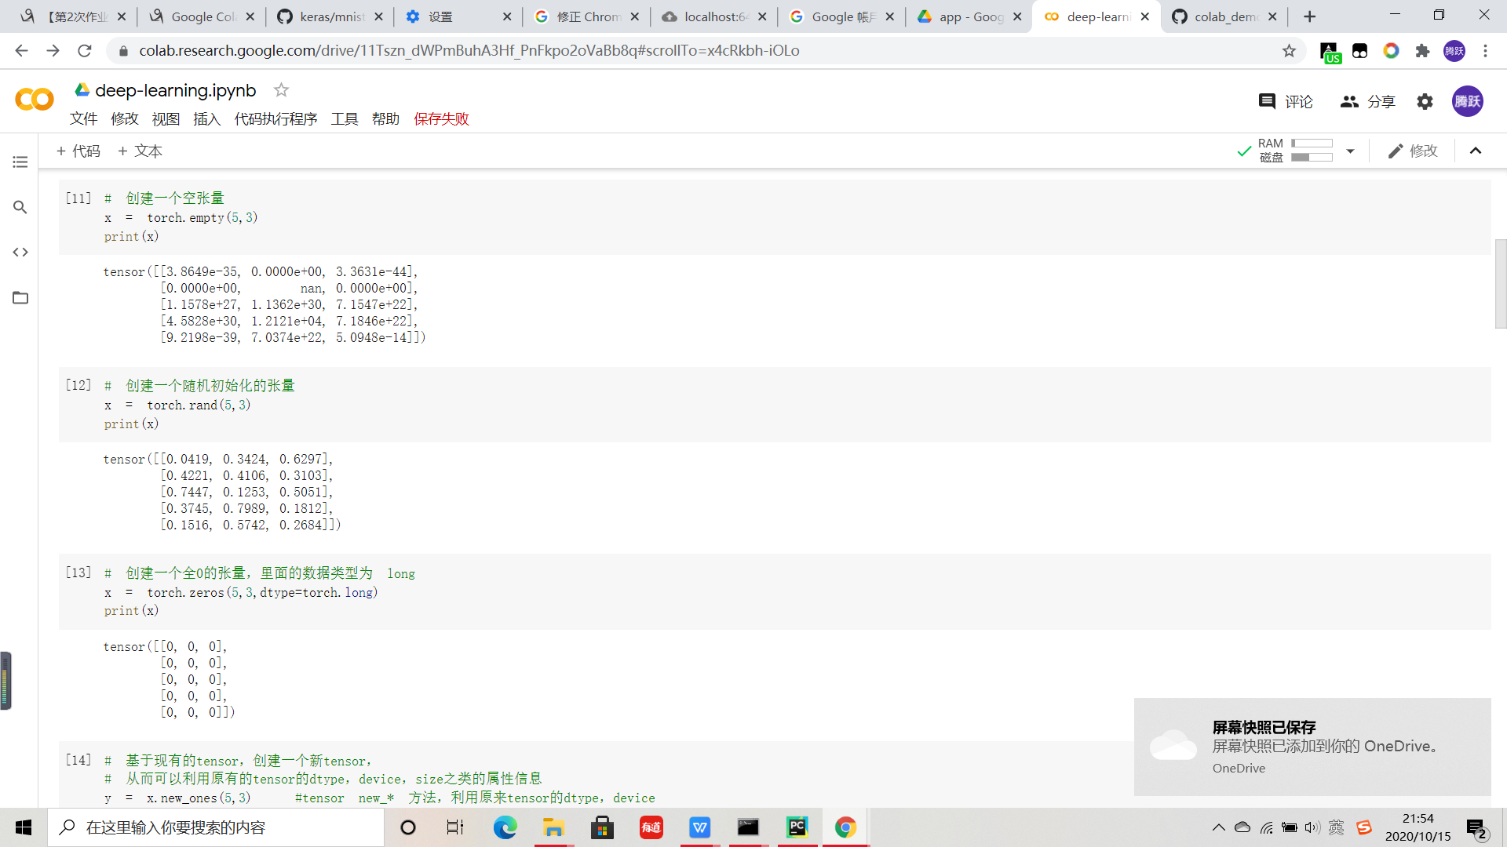Expand the RAM and disk resources dropdown

(1350, 151)
